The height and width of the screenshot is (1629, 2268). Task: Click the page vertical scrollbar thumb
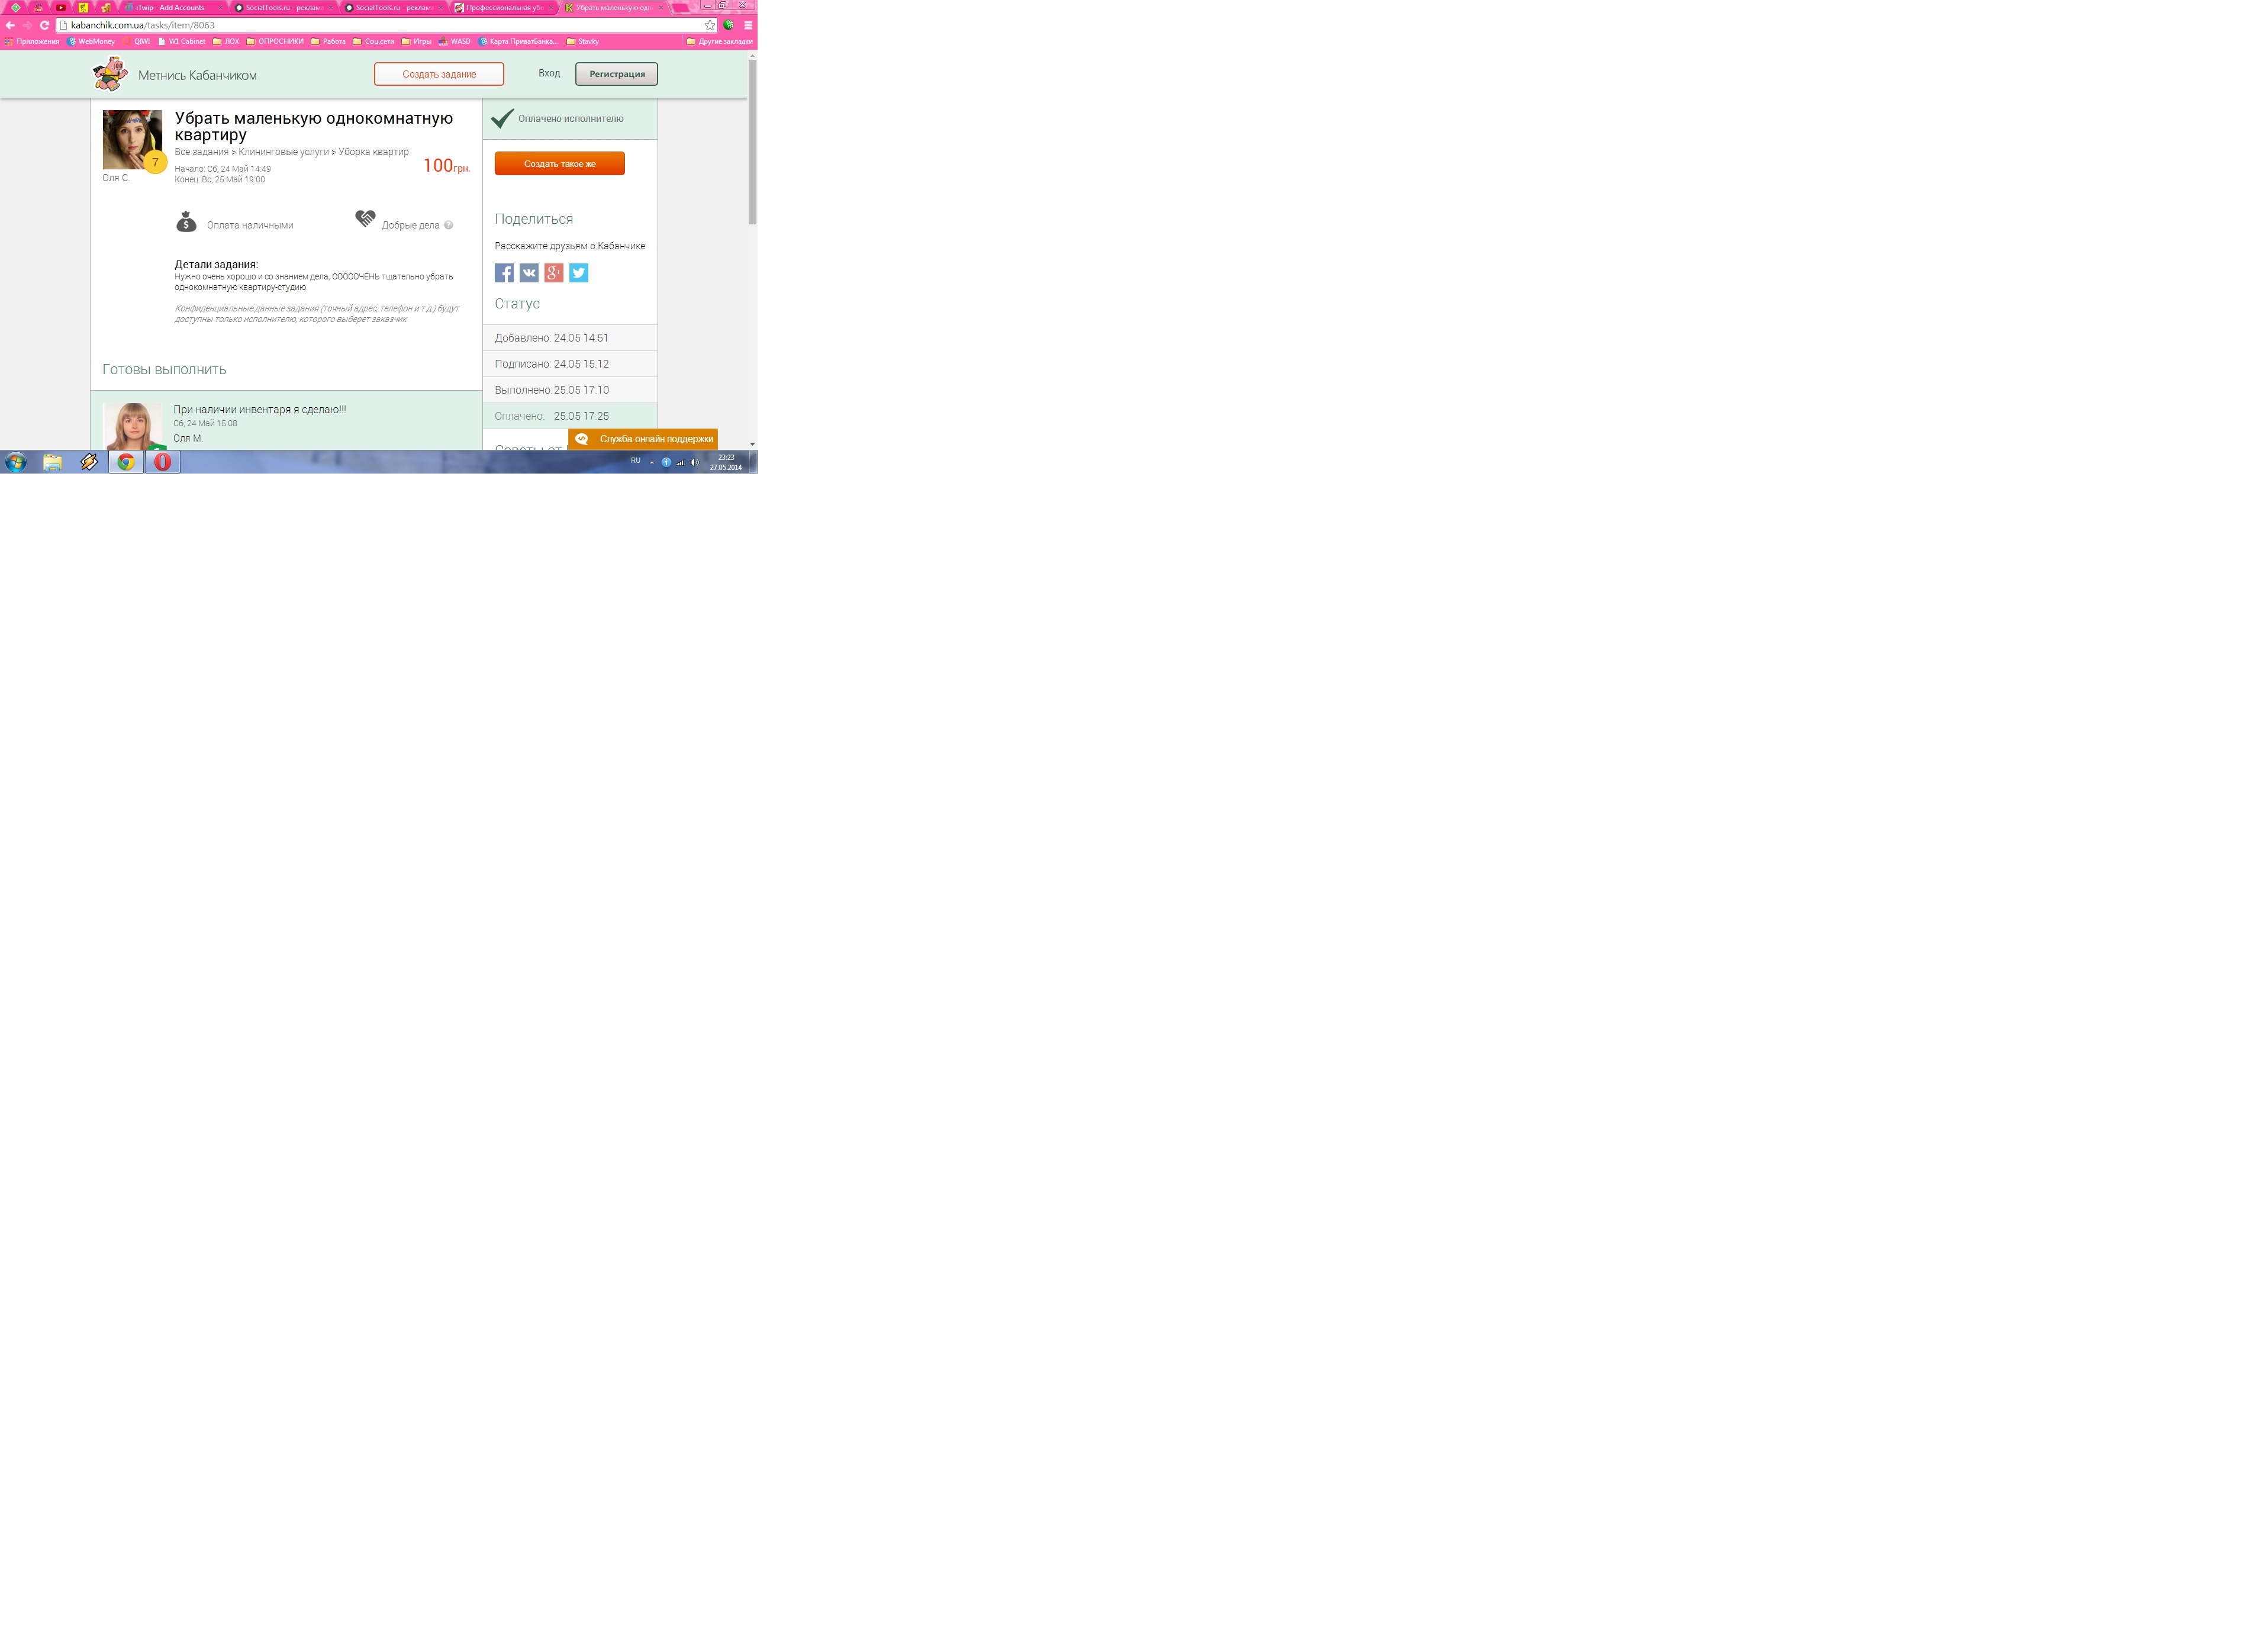pyautogui.click(x=752, y=142)
